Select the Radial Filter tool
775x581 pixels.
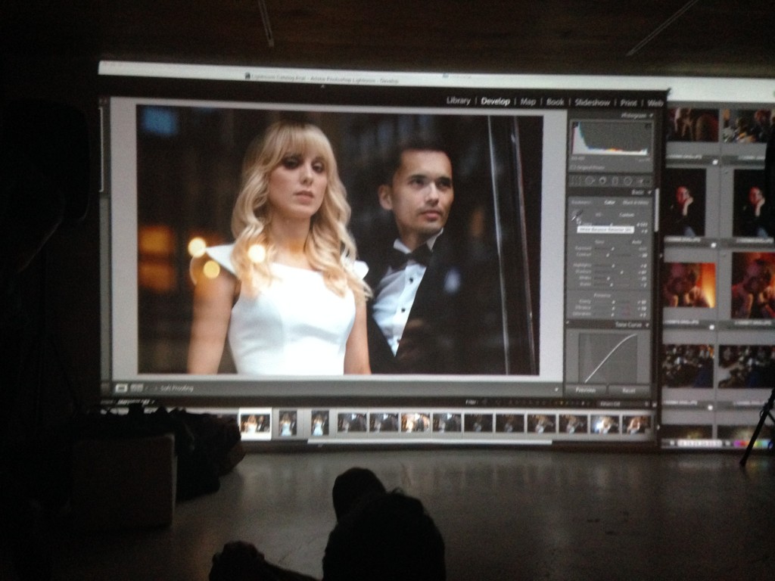pyautogui.click(x=627, y=182)
